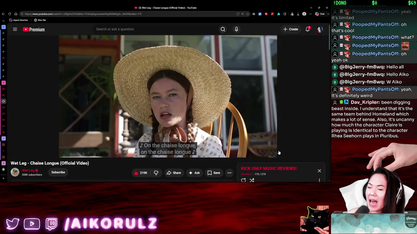
Task: Open YouTube notifications bell
Action: tap(308, 29)
